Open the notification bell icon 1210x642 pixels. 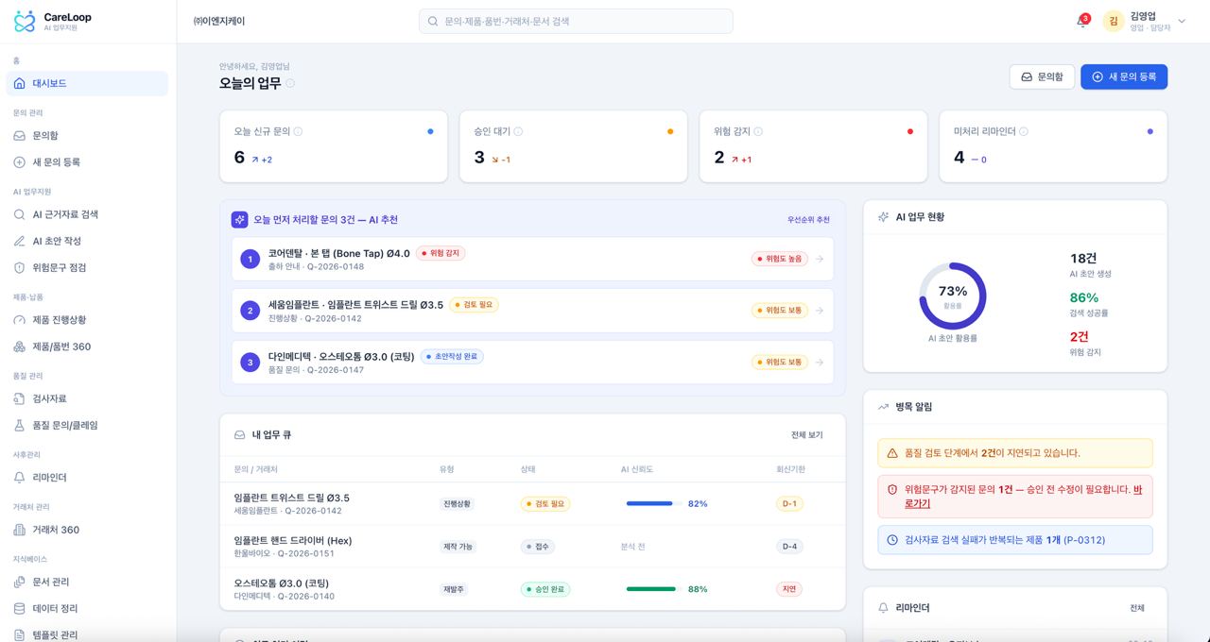(1081, 22)
